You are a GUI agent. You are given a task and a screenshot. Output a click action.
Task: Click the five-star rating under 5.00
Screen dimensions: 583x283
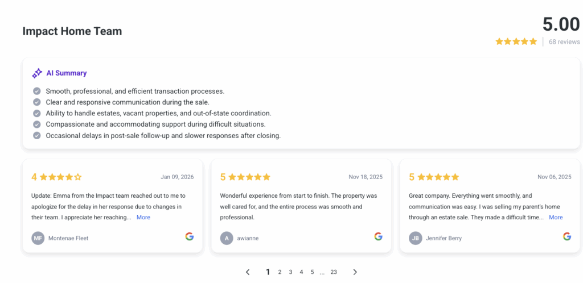[x=516, y=41]
